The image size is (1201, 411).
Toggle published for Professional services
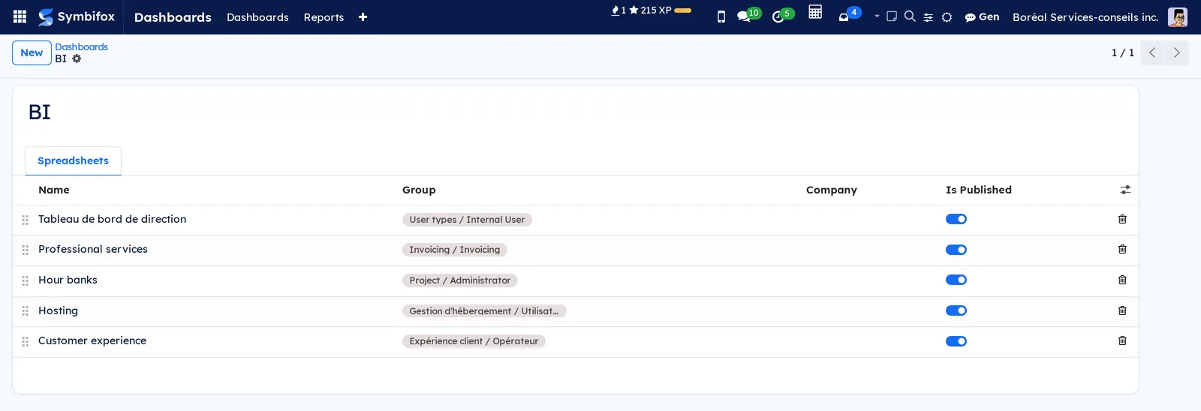(956, 250)
